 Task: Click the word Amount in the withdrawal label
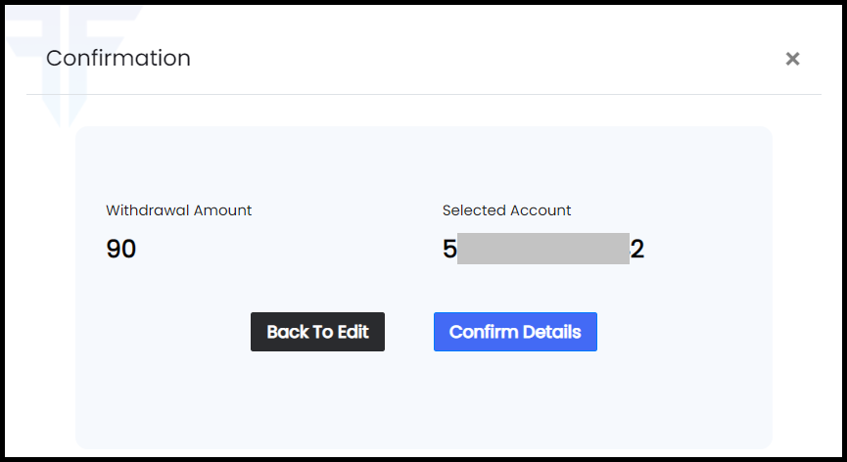pyautogui.click(x=222, y=209)
